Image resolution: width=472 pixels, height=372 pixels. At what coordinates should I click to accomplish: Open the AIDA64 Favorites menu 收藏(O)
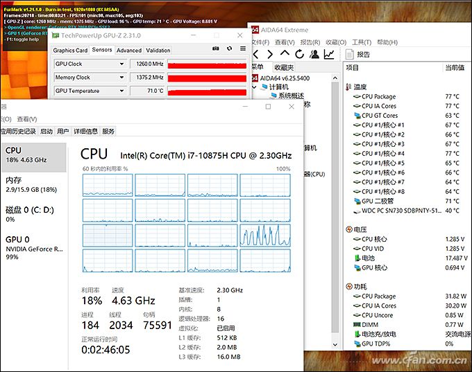(x=336, y=42)
